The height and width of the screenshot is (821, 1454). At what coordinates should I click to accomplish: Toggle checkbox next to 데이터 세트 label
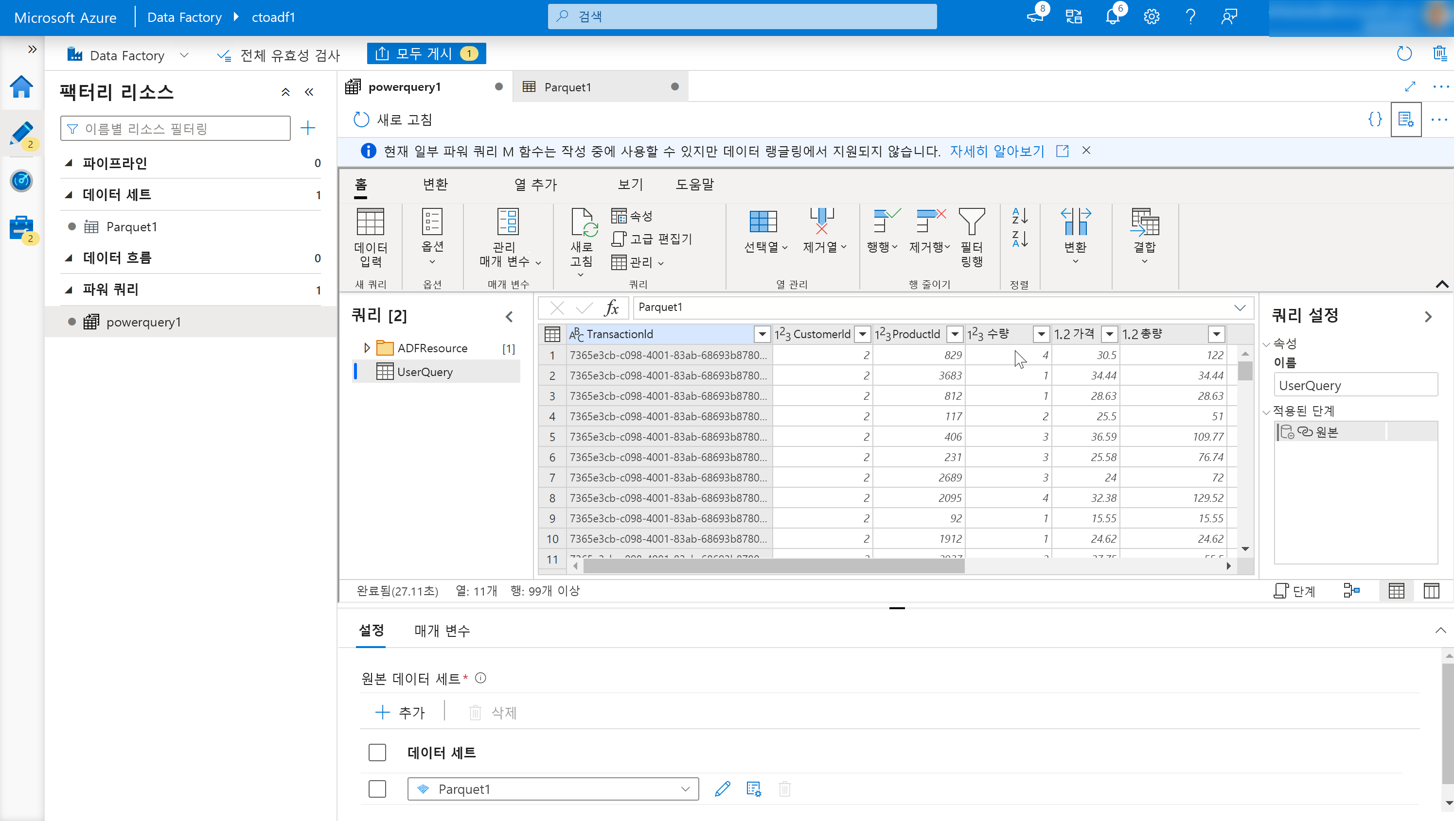tap(377, 752)
